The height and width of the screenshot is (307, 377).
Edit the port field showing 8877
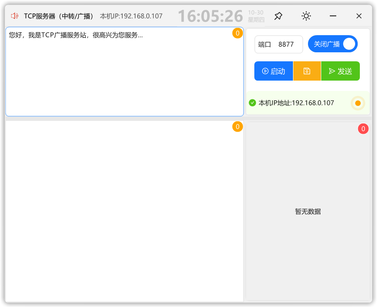pyautogui.click(x=279, y=44)
